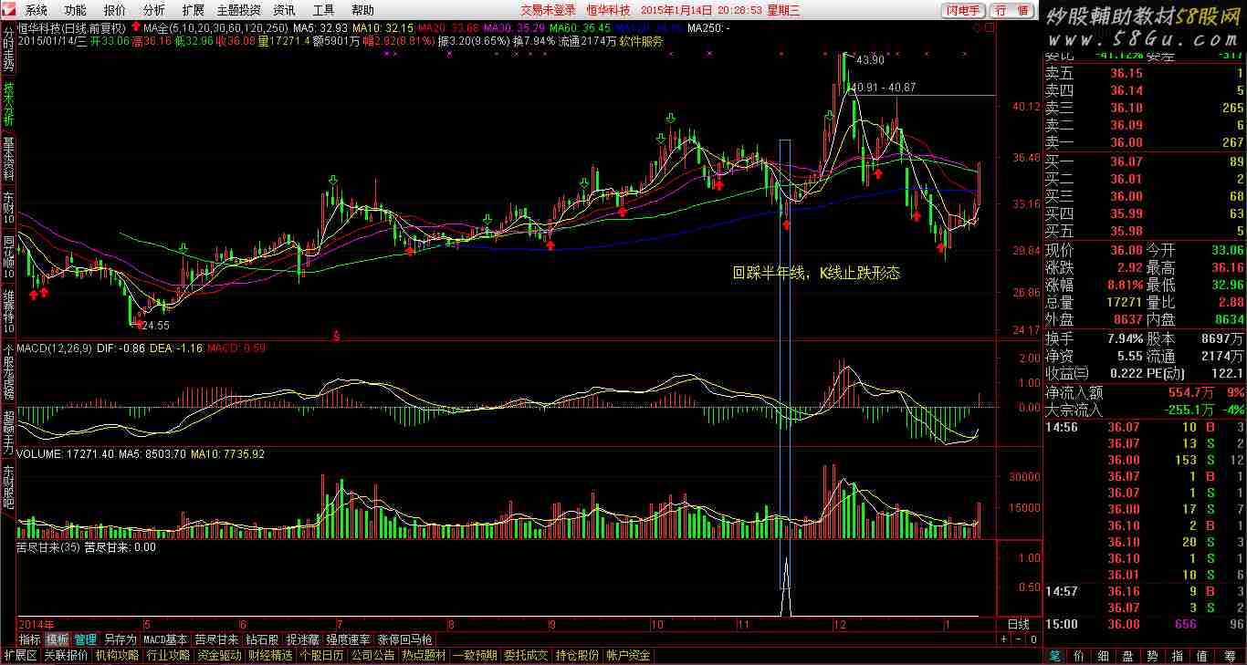Select the 势 trend tab
Image resolution: width=1247 pixels, height=665 pixels.
click(x=1153, y=655)
